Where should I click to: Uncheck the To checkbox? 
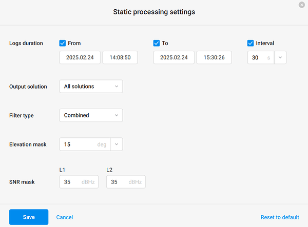click(x=157, y=43)
